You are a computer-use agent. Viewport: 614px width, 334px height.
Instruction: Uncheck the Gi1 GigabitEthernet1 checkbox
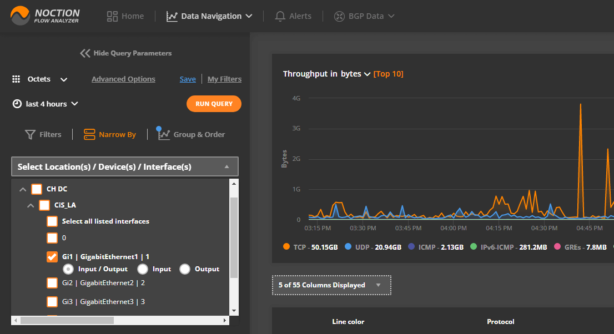(52, 257)
